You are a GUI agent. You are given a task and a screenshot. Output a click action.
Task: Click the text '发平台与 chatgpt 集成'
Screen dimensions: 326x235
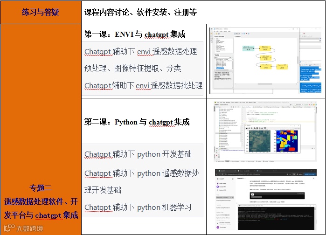[41, 215]
